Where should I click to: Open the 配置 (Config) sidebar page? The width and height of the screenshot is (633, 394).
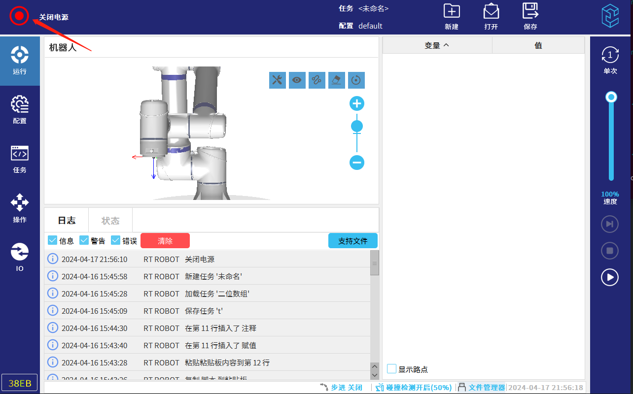(20, 109)
